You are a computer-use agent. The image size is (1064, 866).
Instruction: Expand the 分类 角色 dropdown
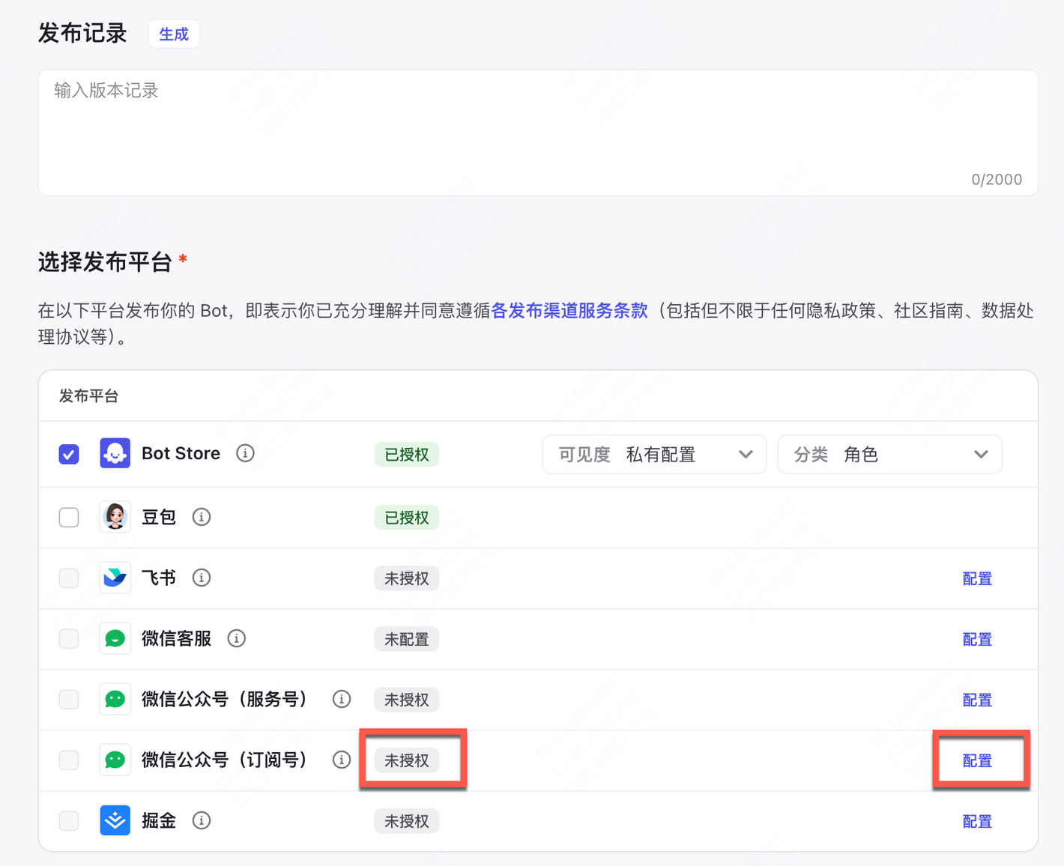pos(889,454)
